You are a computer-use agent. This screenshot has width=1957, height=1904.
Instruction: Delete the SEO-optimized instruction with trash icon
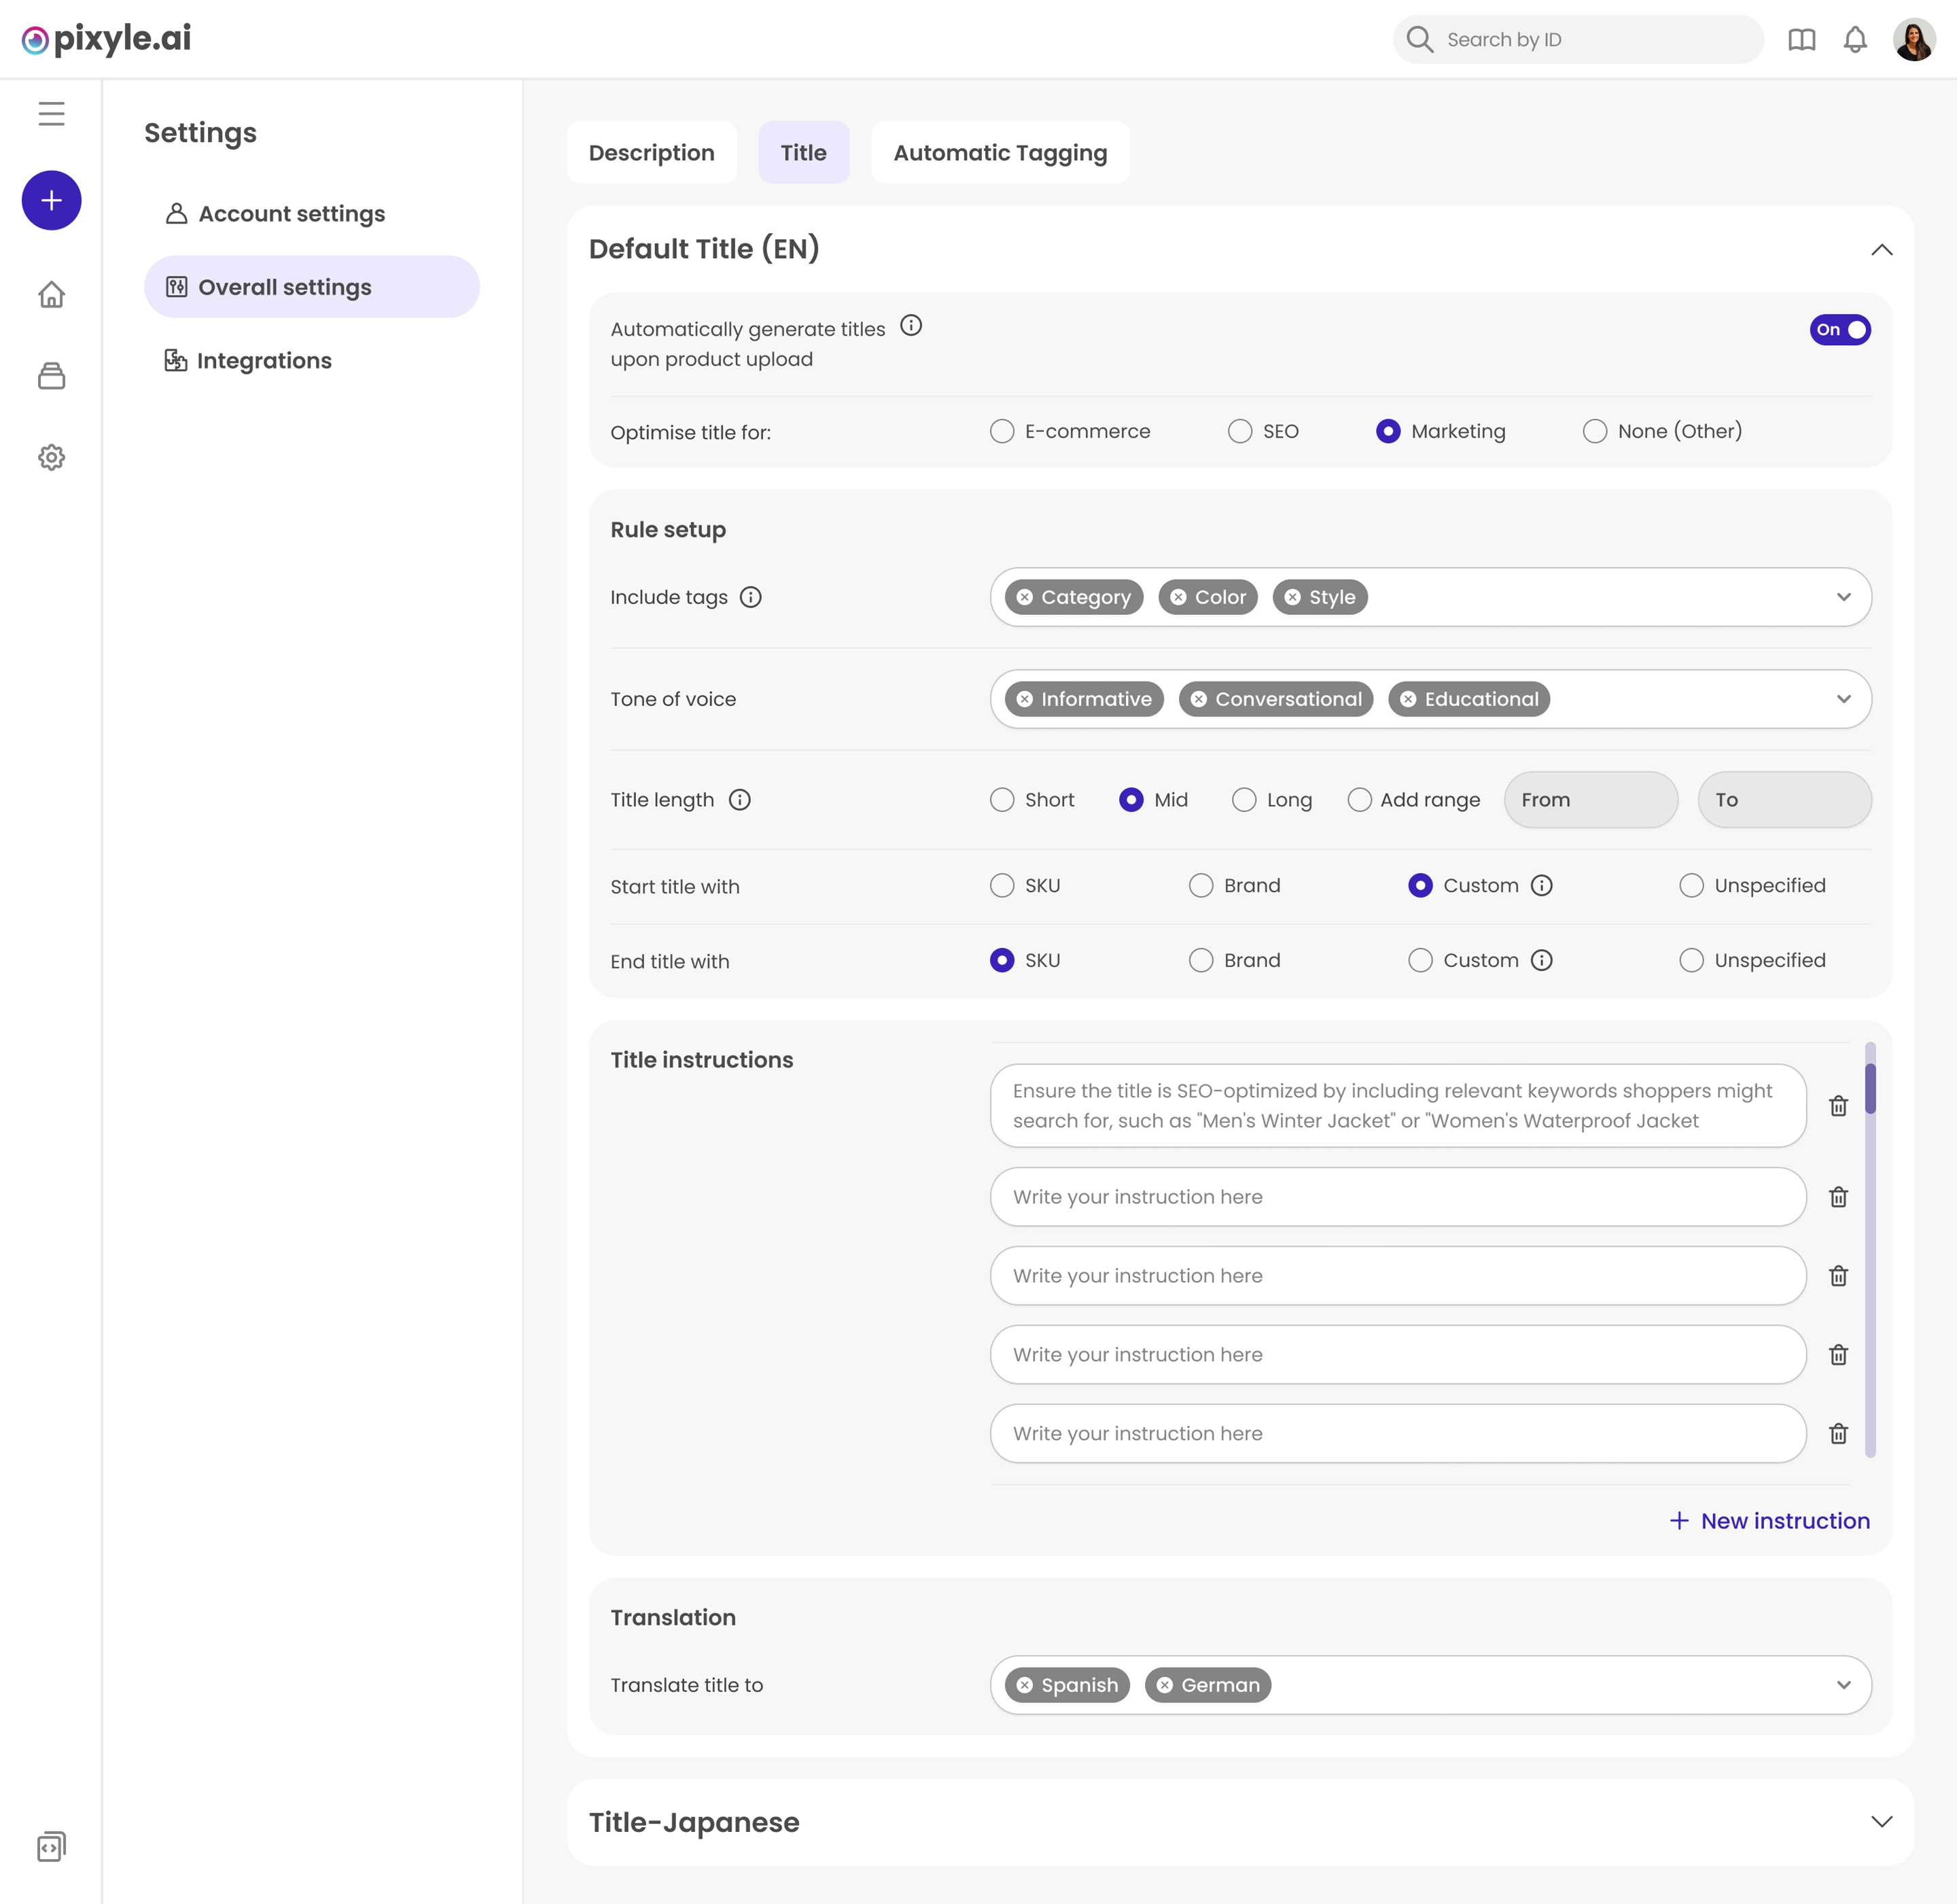pyautogui.click(x=1838, y=1106)
